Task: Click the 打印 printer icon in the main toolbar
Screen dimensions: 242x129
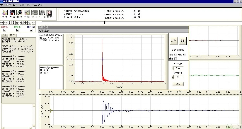Action: coord(42,13)
